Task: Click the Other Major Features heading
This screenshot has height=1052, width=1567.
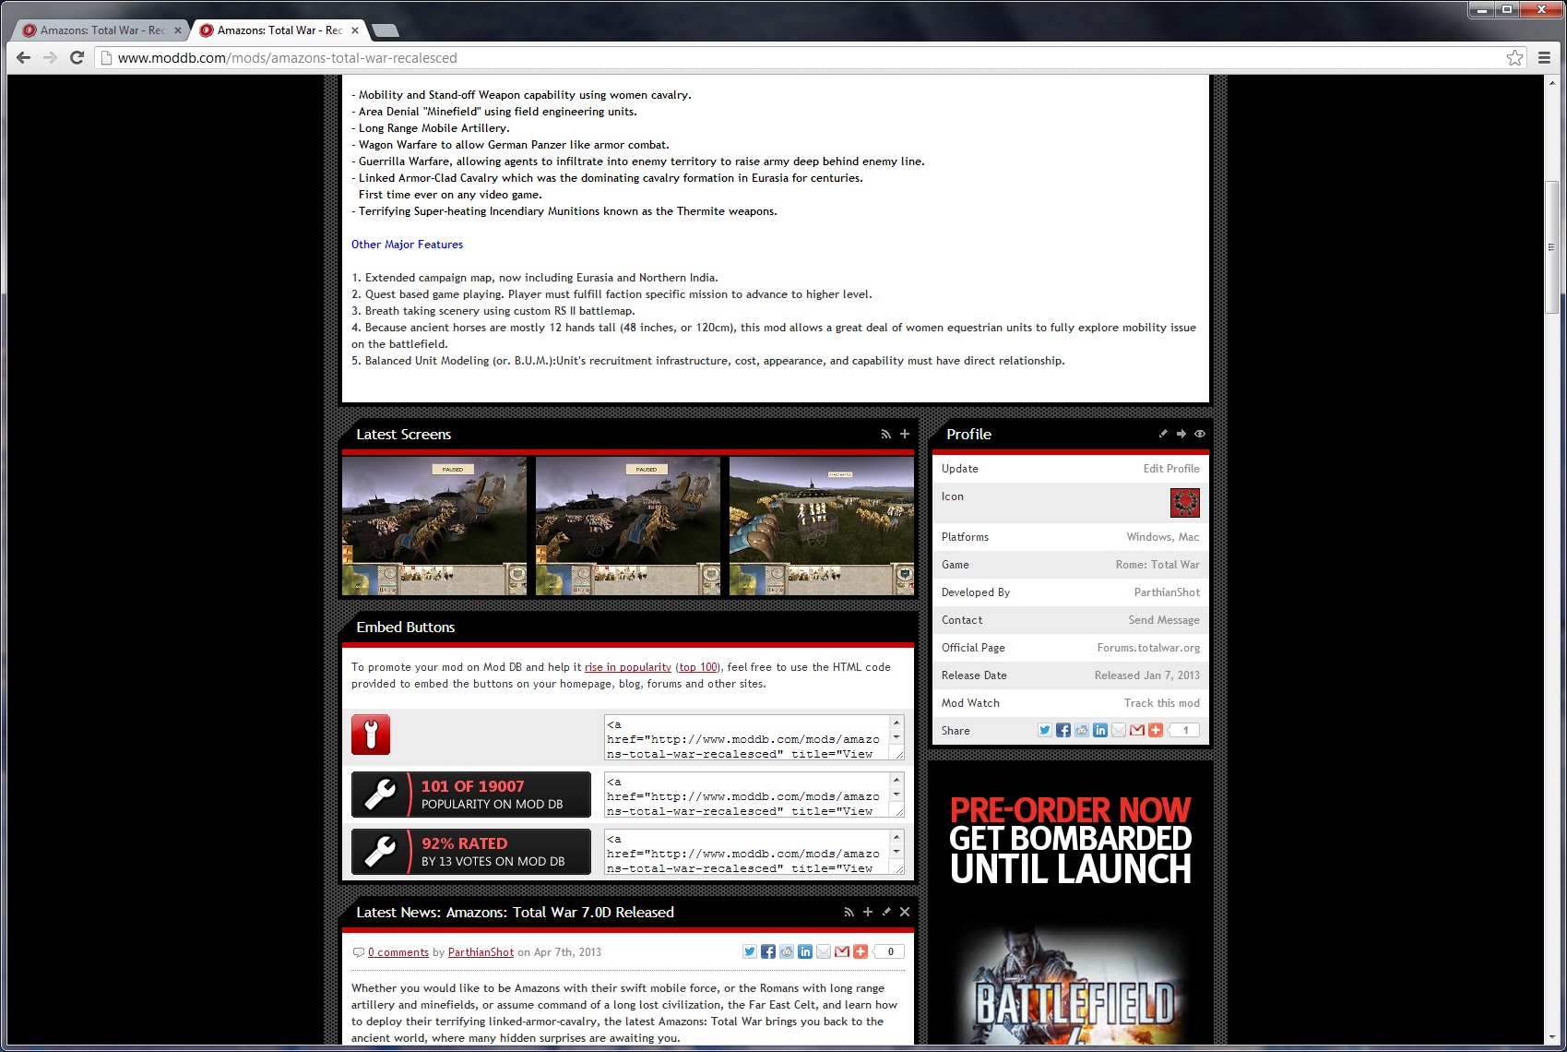Action: (407, 245)
